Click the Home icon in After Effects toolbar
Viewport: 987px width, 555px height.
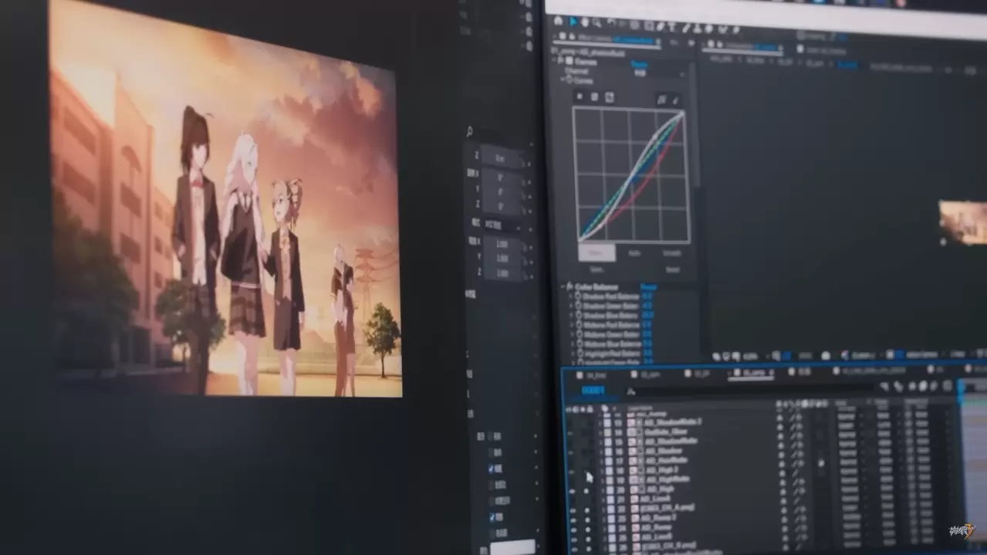558,21
